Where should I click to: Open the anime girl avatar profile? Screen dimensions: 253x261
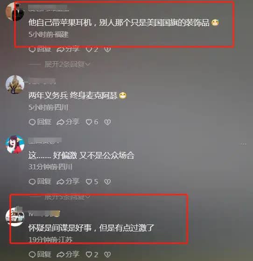(15, 145)
